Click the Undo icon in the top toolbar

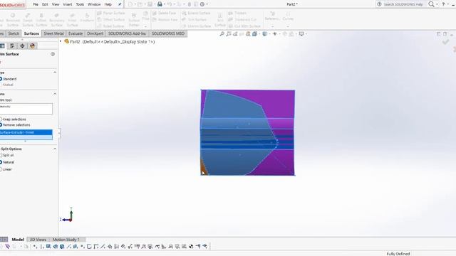coord(170,4)
